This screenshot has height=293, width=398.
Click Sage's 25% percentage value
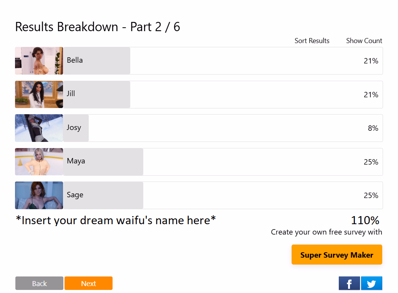(371, 195)
